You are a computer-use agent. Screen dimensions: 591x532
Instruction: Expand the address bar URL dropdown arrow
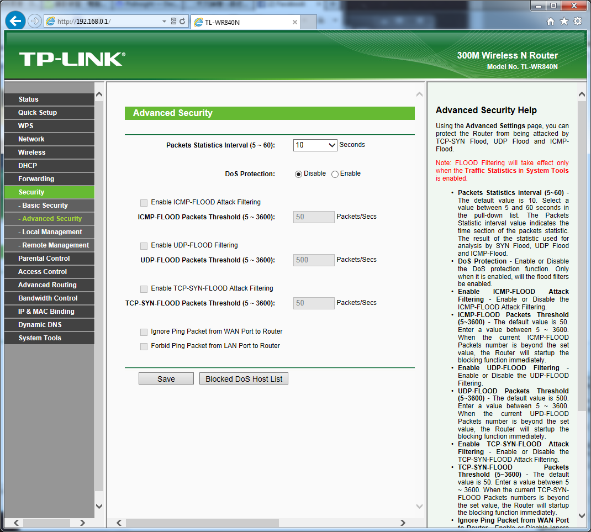click(164, 22)
